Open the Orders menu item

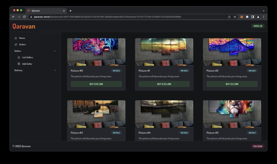pyautogui.click(x=22, y=45)
